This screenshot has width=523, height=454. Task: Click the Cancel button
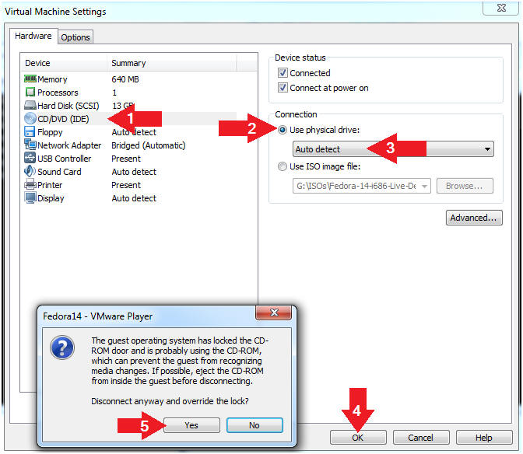tap(421, 438)
